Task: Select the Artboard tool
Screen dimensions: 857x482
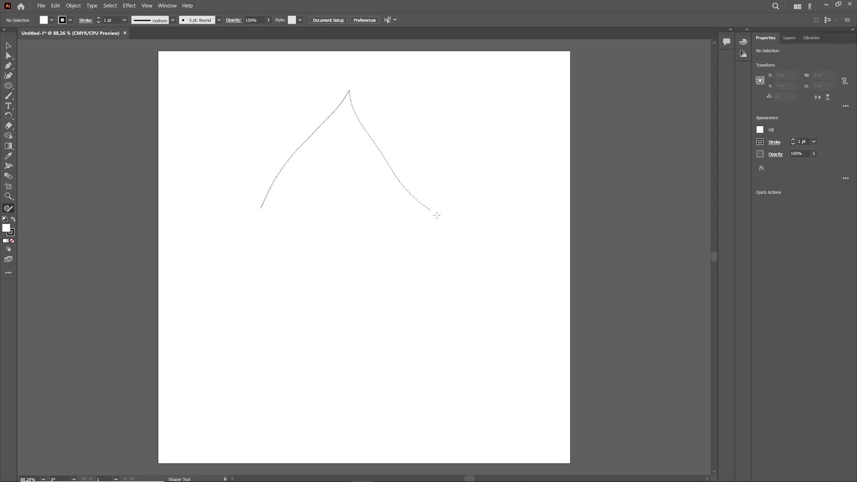Action: [x=8, y=186]
